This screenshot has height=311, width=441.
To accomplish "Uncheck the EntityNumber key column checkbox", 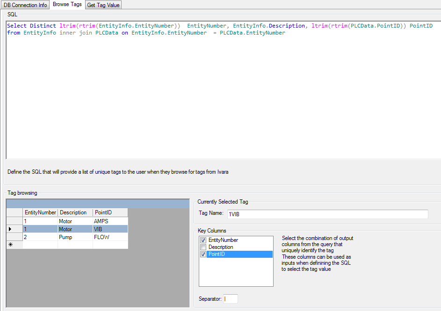I will pos(203,240).
